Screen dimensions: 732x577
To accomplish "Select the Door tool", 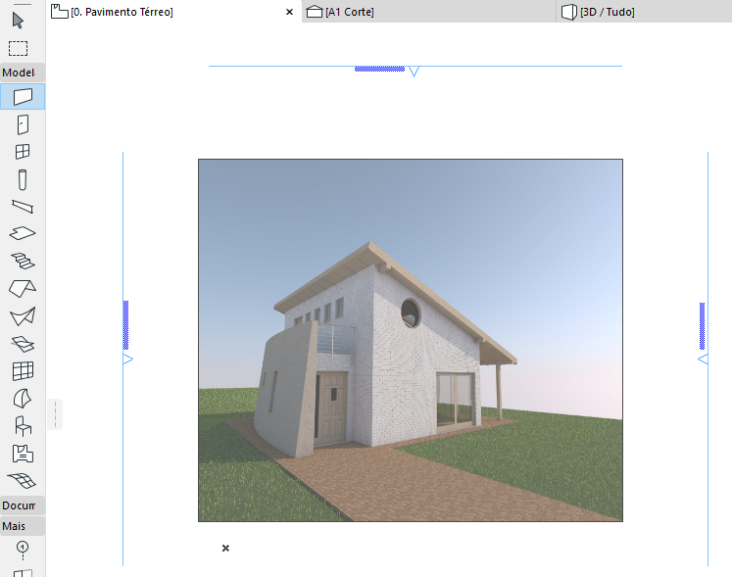I will tap(23, 124).
